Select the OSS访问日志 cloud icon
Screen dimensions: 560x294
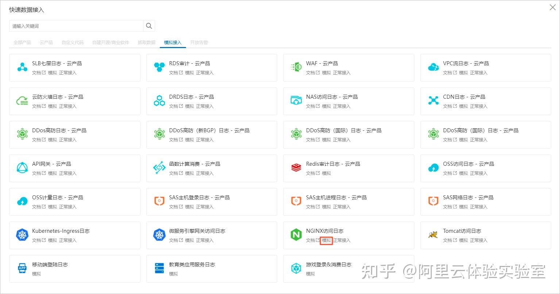[433, 168]
